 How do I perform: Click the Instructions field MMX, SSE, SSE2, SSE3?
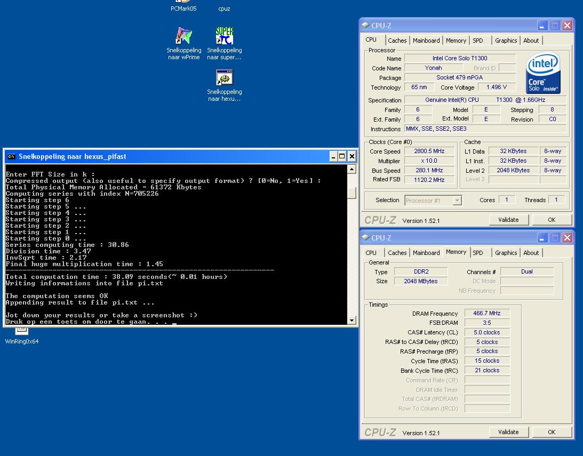tap(485, 129)
